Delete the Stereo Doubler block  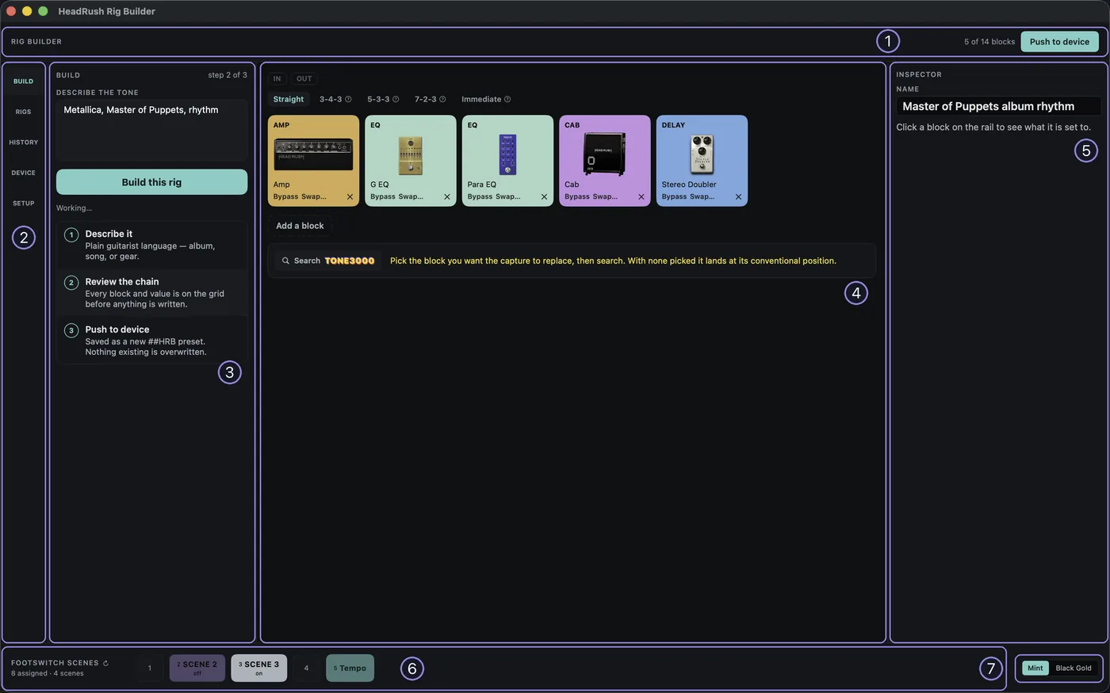(x=738, y=196)
